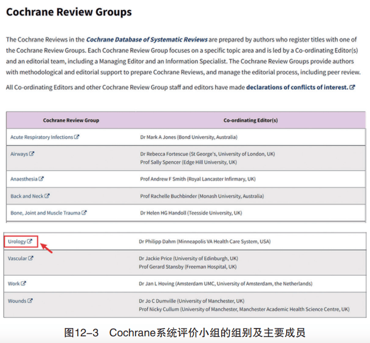Click external link icon next to Urology

tap(30, 242)
